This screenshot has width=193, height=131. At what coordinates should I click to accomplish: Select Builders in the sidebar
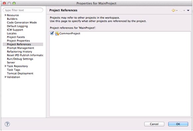point(12,19)
